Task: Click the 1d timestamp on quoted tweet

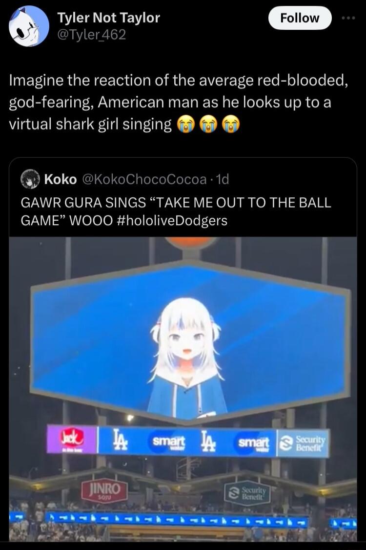Action: click(223, 179)
